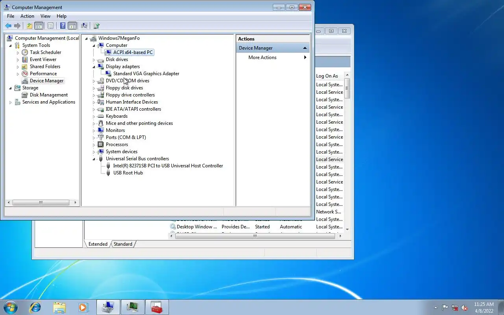
Task: Select ACPI x64-based PC device
Action: 133,52
